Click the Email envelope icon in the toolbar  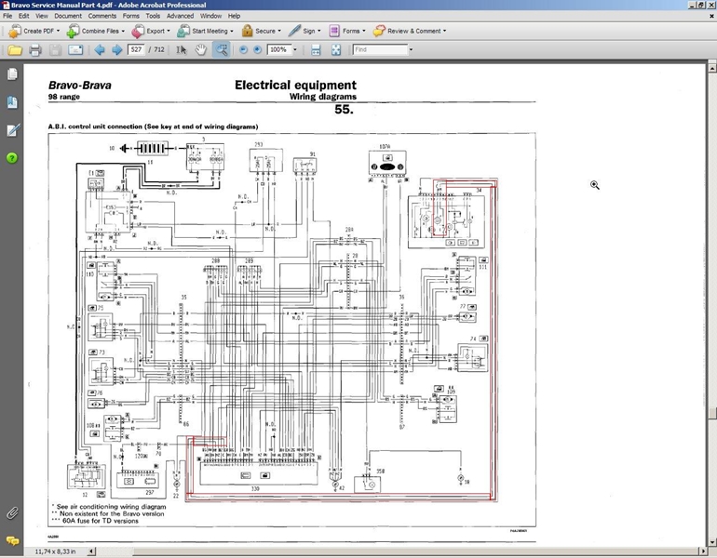coord(74,49)
